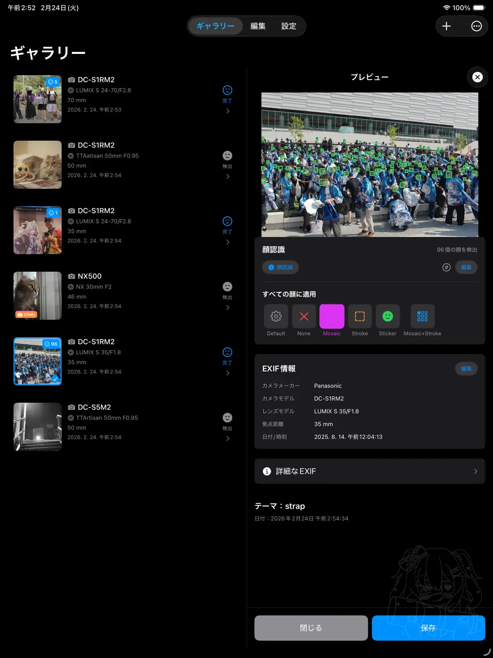The height and width of the screenshot is (658, 493).
Task: Tap the cat photo thumbnail with TTAatisan lens
Action: point(37,164)
